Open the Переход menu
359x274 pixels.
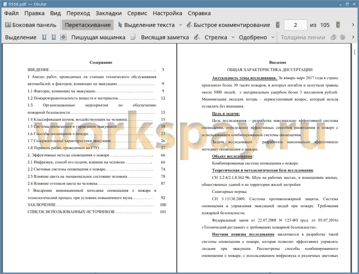[78, 13]
